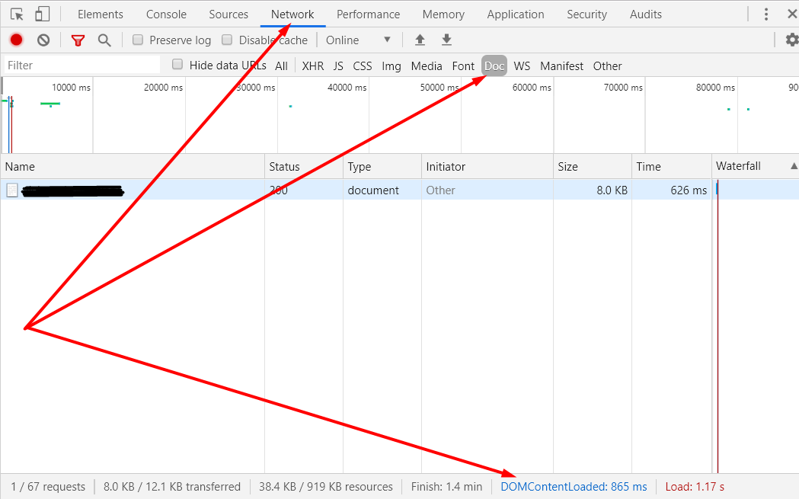The width and height of the screenshot is (799, 499).
Task: Click the document file icon in the request row
Action: point(12,190)
